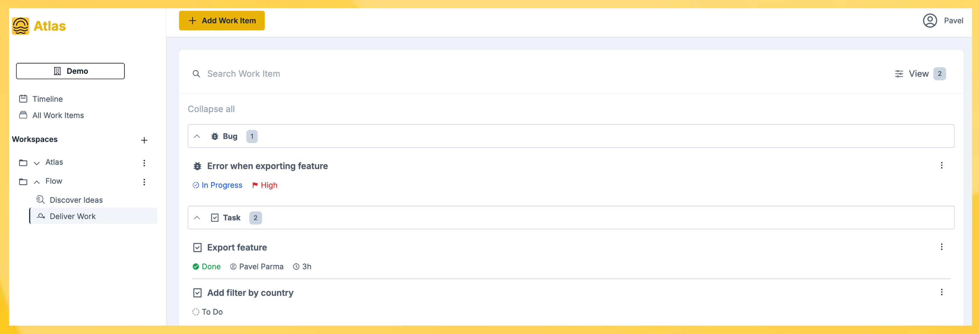The height and width of the screenshot is (334, 979).
Task: Click the In Progress status on bug
Action: click(217, 185)
